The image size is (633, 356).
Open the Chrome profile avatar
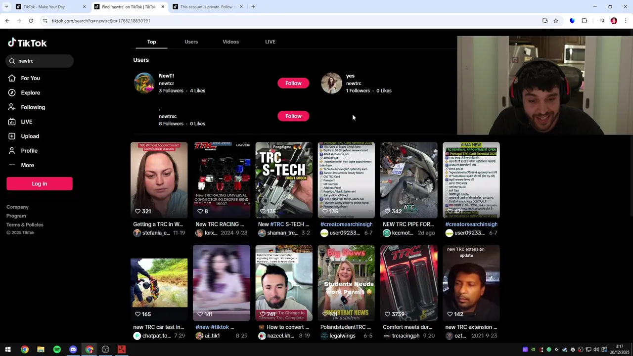[x=614, y=21]
